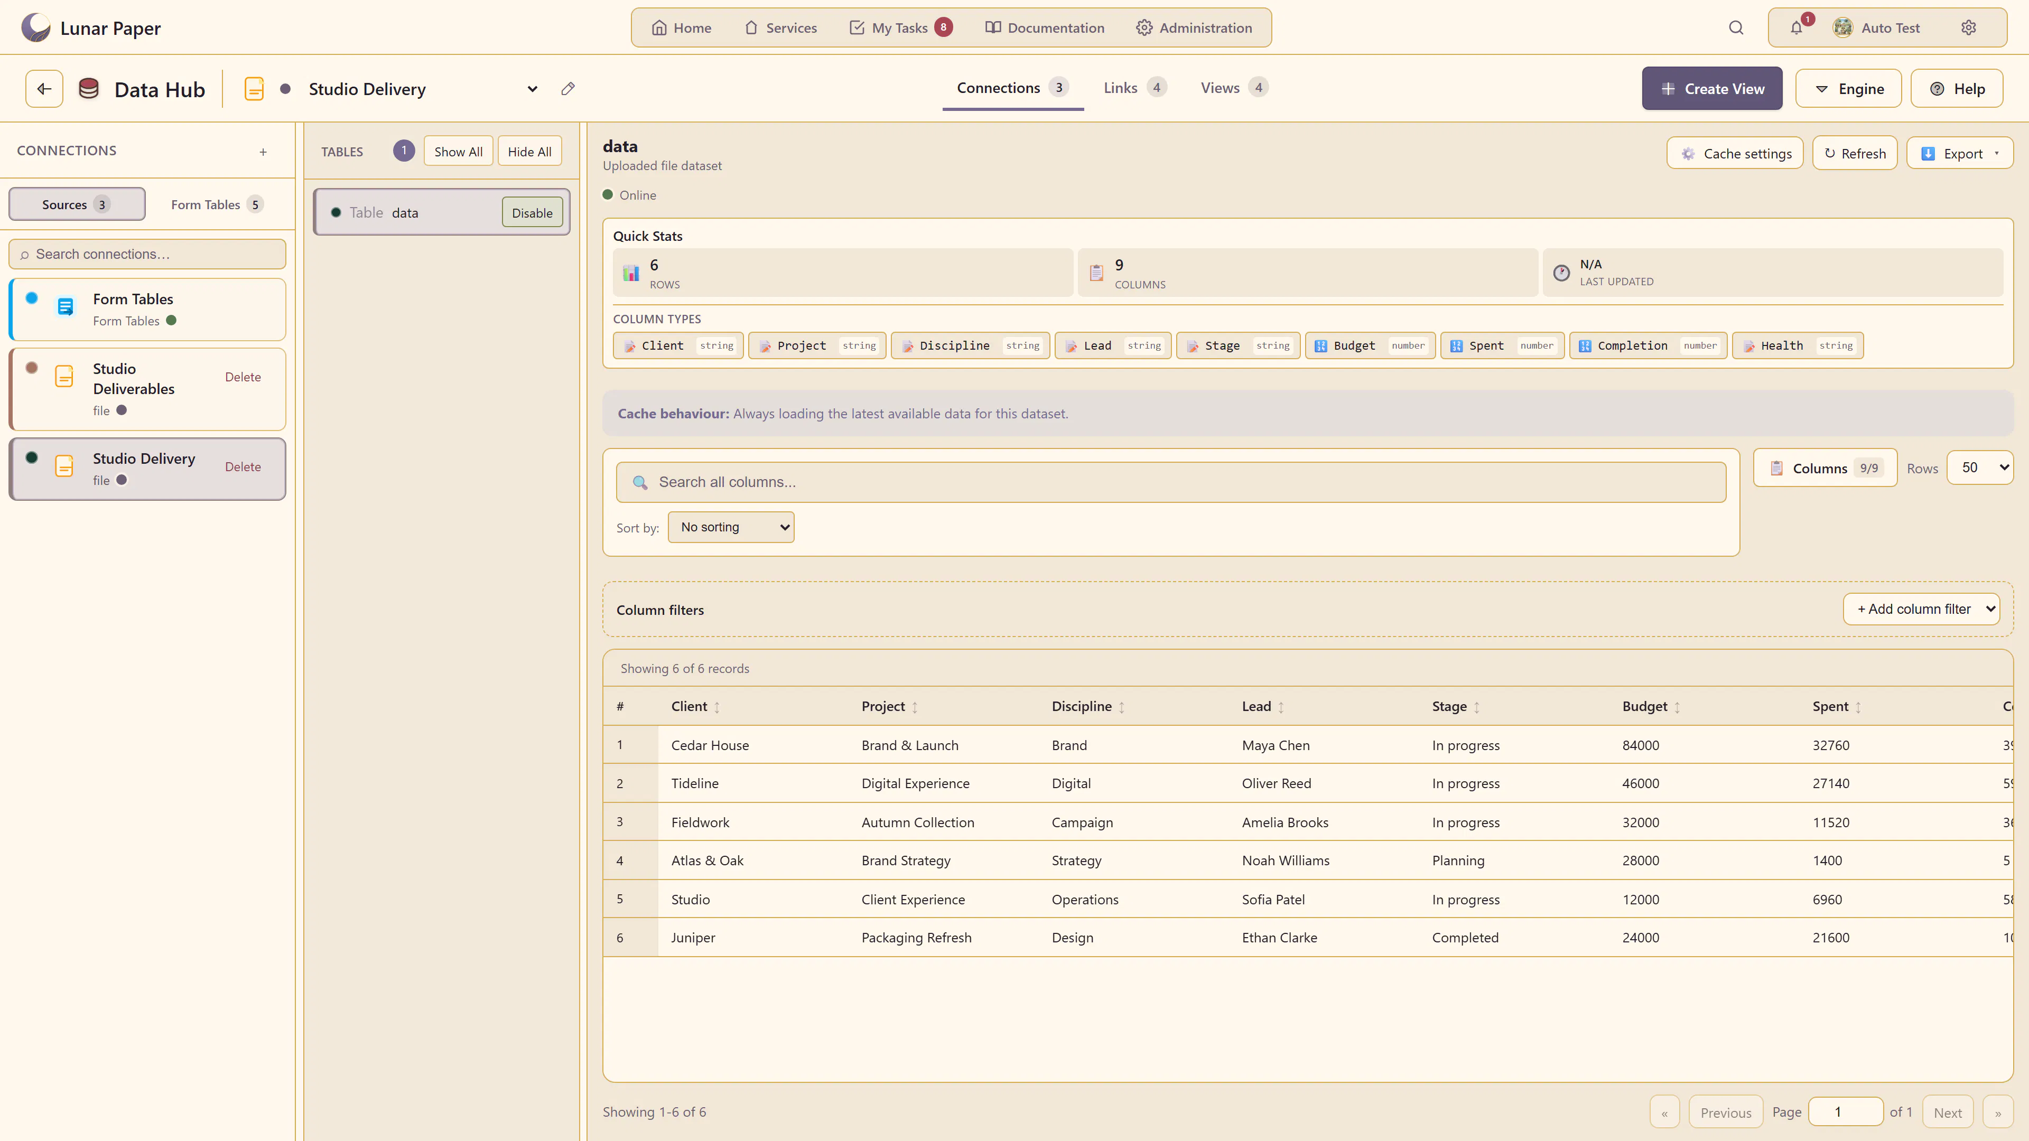Disable the data table
2029x1141 pixels.
click(532, 212)
